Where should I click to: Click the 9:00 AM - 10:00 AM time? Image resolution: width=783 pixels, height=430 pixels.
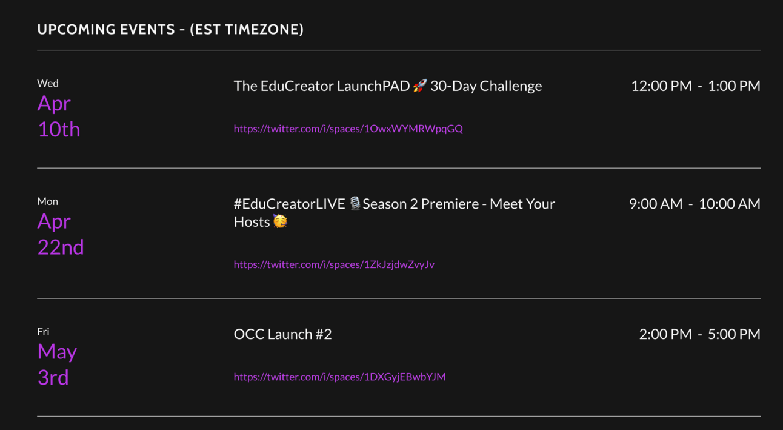(695, 204)
